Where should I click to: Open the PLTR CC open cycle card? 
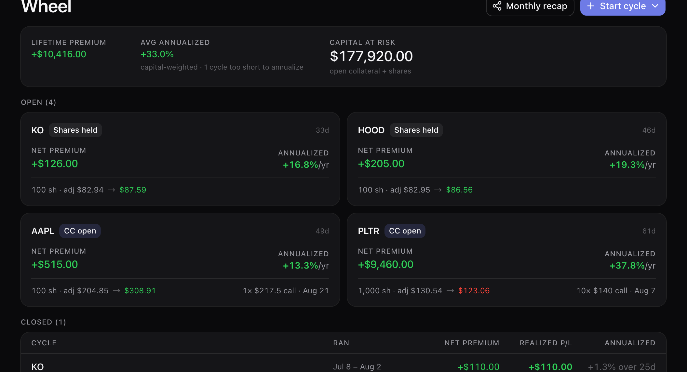tap(507, 260)
